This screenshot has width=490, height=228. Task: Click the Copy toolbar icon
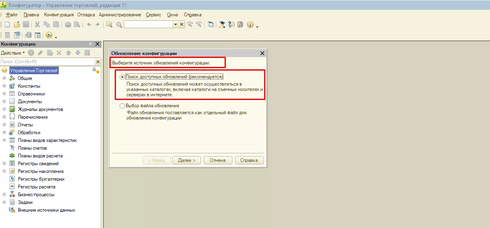click(47, 24)
